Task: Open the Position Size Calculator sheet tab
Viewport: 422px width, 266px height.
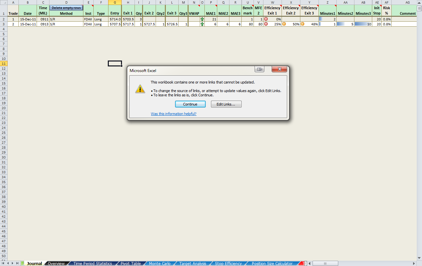Action: coord(272,263)
